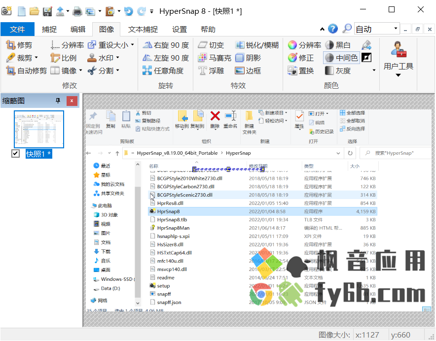Image resolution: width=436 pixels, height=341 pixels.
Task: Click the 重设大小 resize button
Action: (x=108, y=45)
